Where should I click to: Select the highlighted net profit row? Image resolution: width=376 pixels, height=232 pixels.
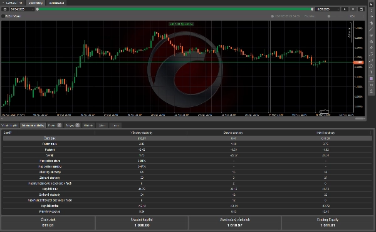point(187,138)
